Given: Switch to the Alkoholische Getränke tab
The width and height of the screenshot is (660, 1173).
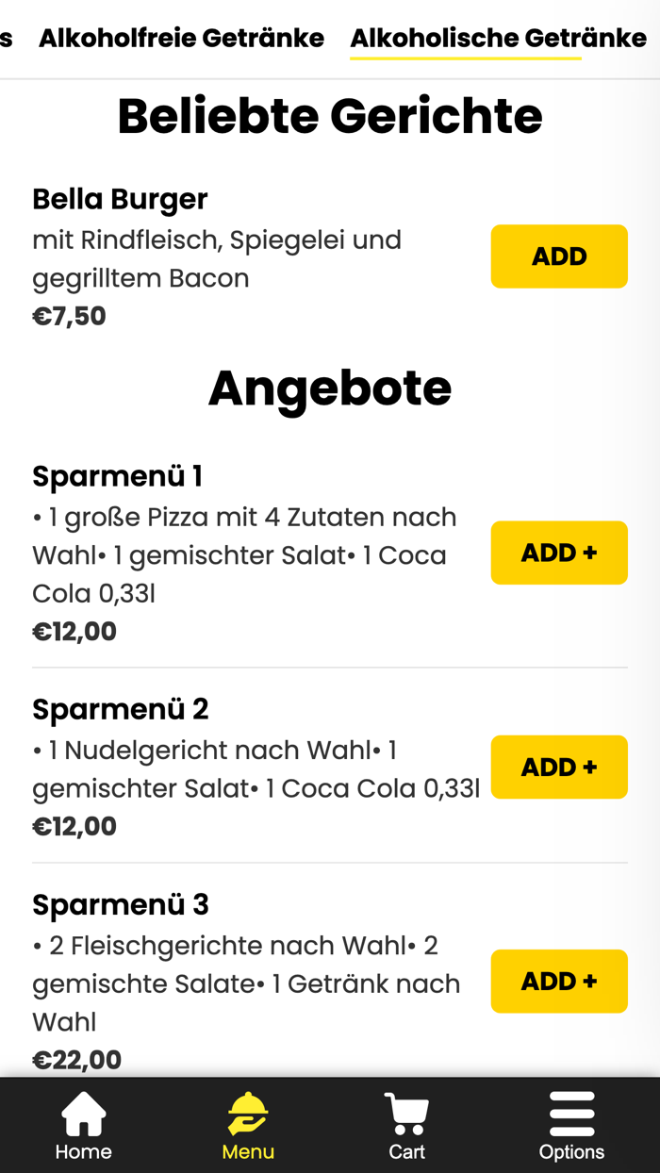Looking at the screenshot, I should pos(498,38).
